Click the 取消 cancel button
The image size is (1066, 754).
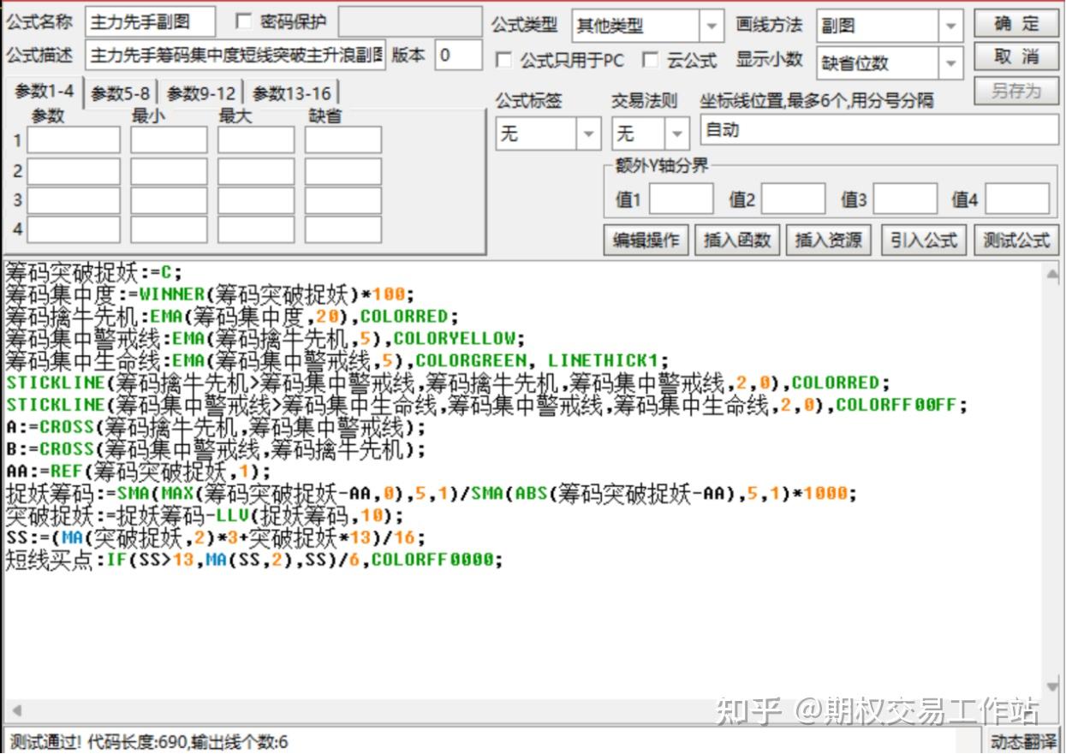tap(1015, 57)
